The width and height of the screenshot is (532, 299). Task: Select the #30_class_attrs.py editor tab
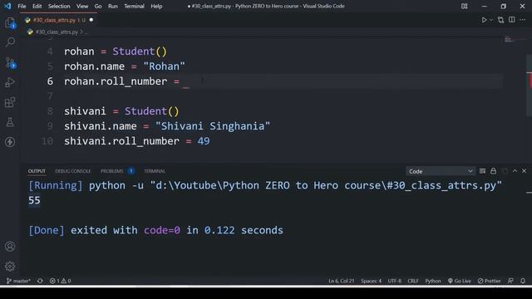(58, 20)
